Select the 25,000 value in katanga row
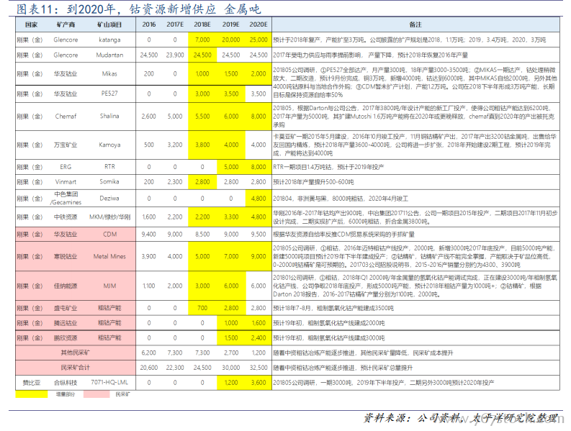571x431 pixels. click(258, 40)
